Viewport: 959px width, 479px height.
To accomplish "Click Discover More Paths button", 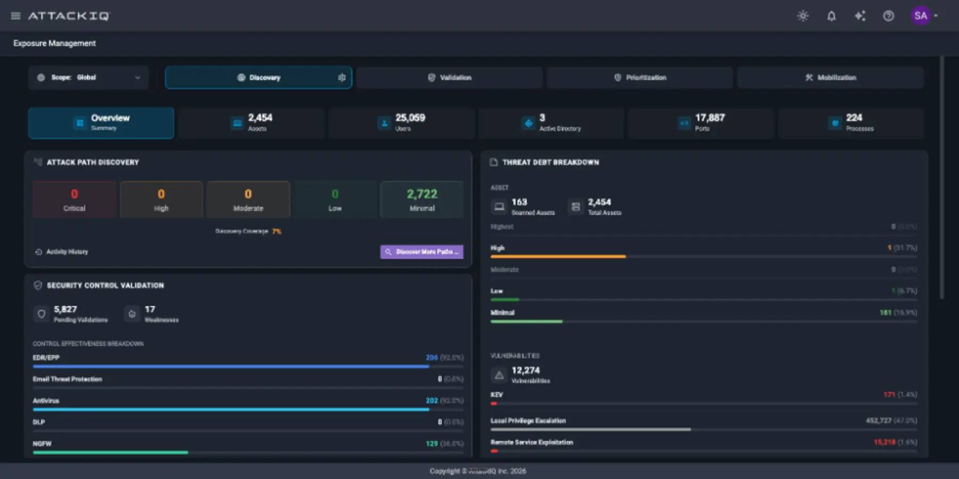I will pos(422,252).
